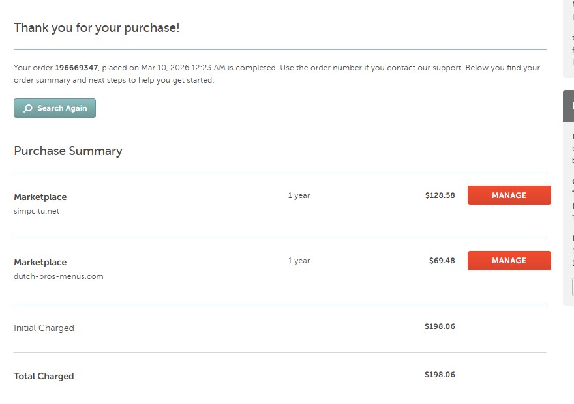Click the simpcitu.net domain name
The height and width of the screenshot is (404, 574).
coord(37,211)
